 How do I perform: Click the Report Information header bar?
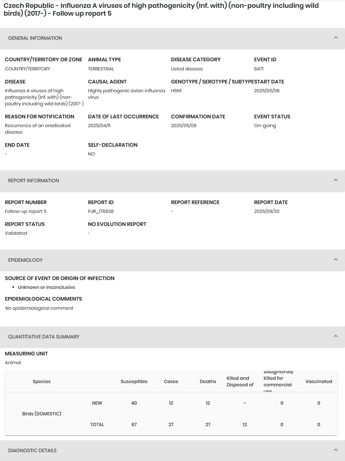[x=172, y=181]
